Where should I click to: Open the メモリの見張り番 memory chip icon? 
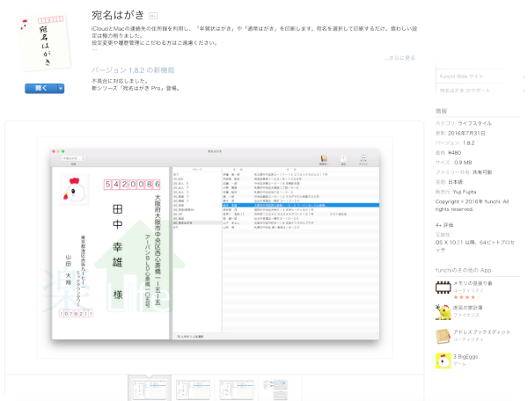coord(443,288)
